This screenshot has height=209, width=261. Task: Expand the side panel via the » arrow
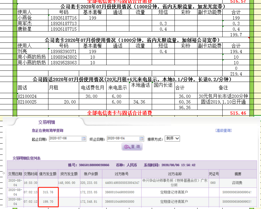coord(4,173)
